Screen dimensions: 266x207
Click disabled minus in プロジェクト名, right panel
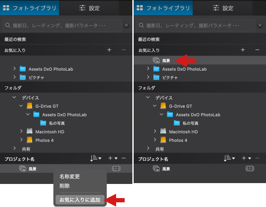click(x=257, y=158)
